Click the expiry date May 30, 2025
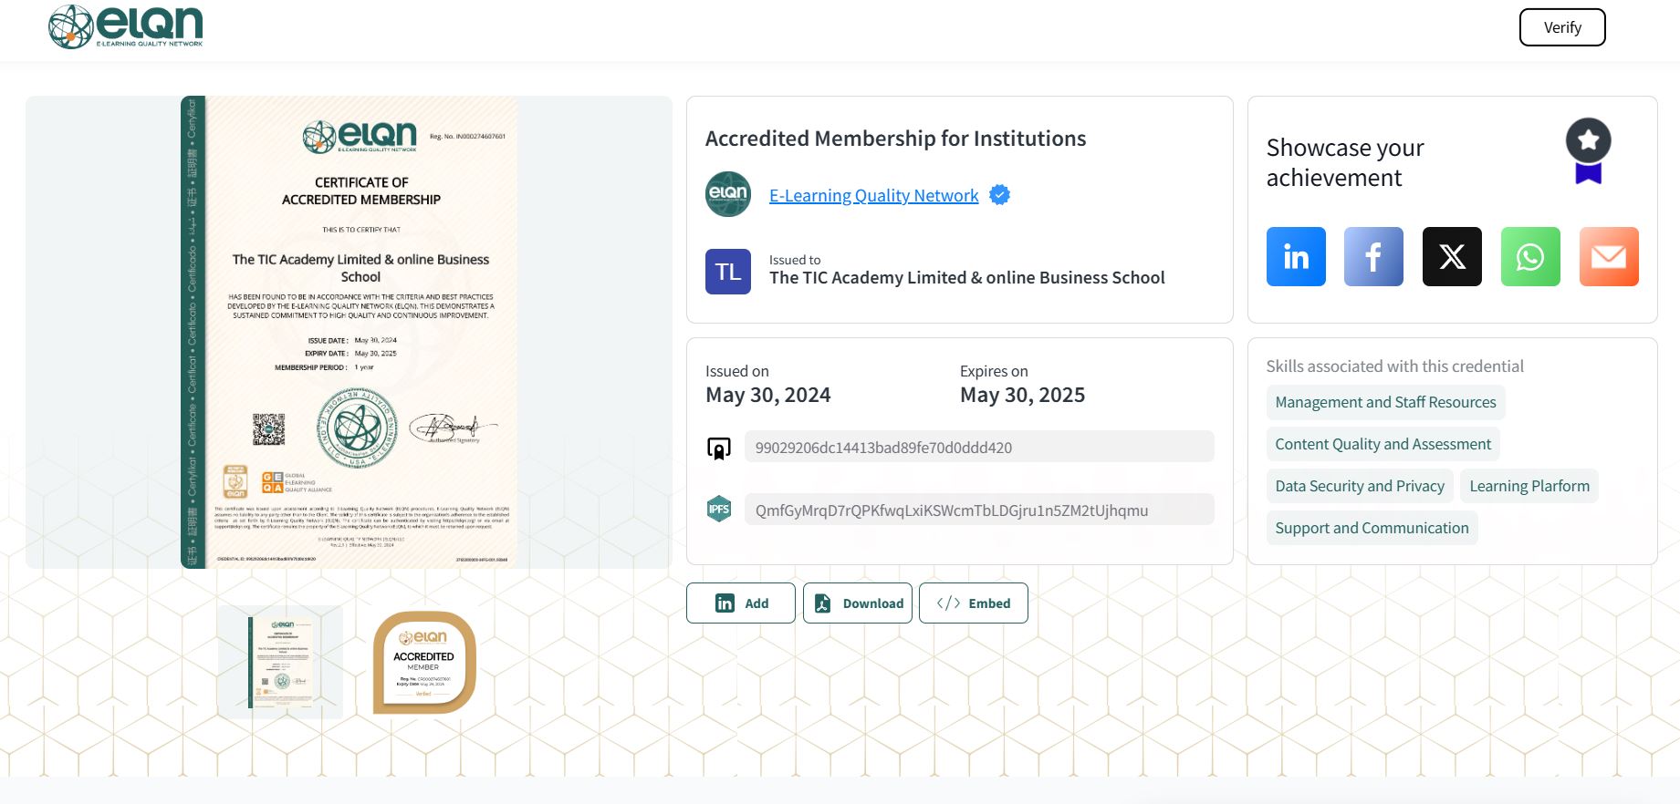Image resolution: width=1680 pixels, height=804 pixels. pyautogui.click(x=1022, y=395)
